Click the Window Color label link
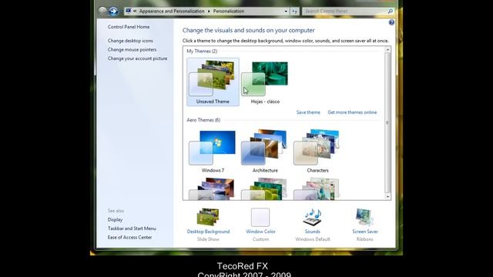This screenshot has height=277, width=493. pyautogui.click(x=260, y=232)
